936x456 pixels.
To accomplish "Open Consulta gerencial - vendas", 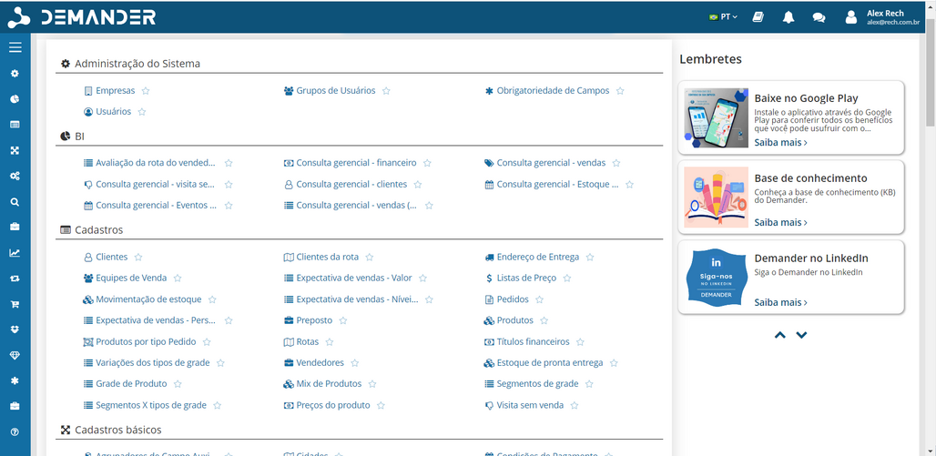I will (x=551, y=162).
